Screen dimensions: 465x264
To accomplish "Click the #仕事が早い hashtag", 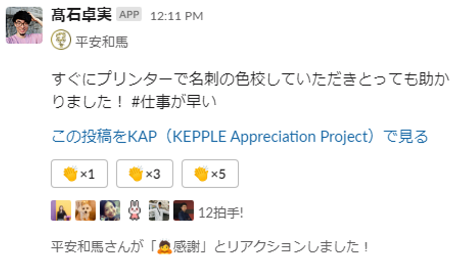I will [x=174, y=101].
